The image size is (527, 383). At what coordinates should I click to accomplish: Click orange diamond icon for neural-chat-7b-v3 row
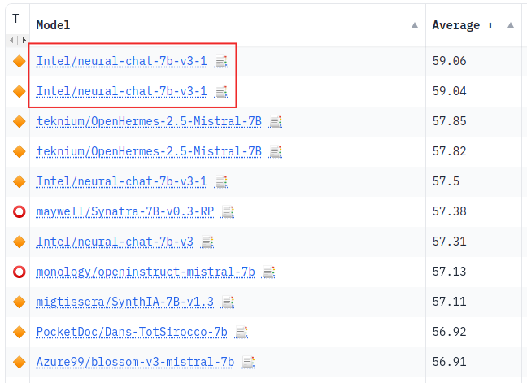pyautogui.click(x=20, y=242)
